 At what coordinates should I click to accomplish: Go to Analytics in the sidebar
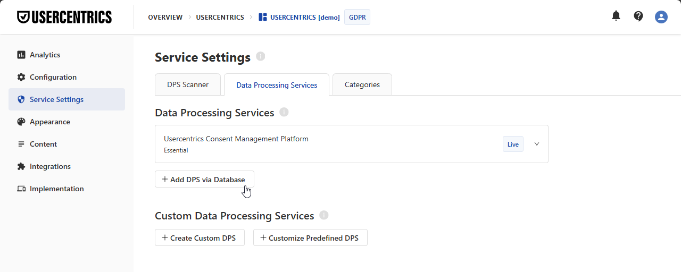click(67, 55)
